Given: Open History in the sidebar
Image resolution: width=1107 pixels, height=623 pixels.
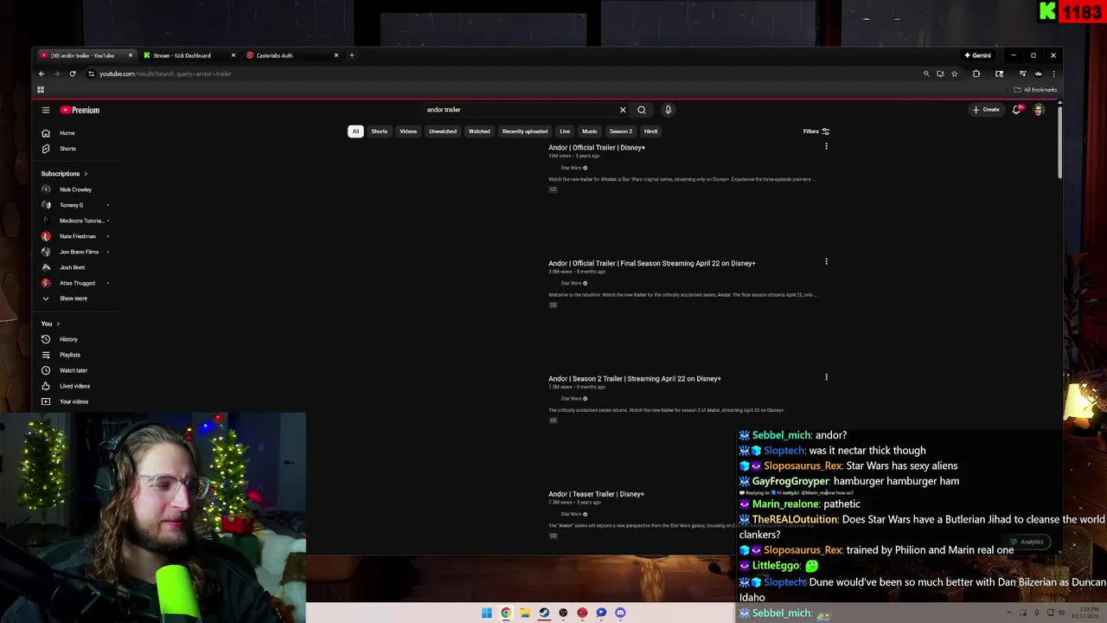Looking at the screenshot, I should (60, 339).
